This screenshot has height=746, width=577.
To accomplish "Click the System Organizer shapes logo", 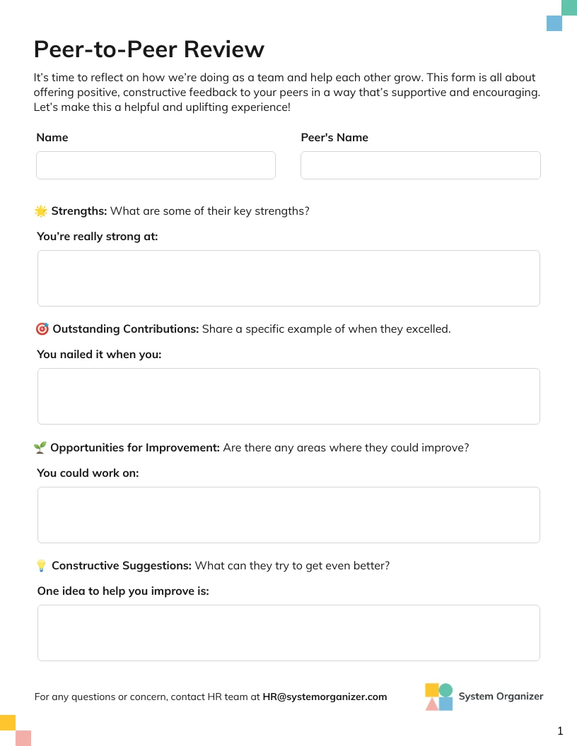I will [438, 697].
